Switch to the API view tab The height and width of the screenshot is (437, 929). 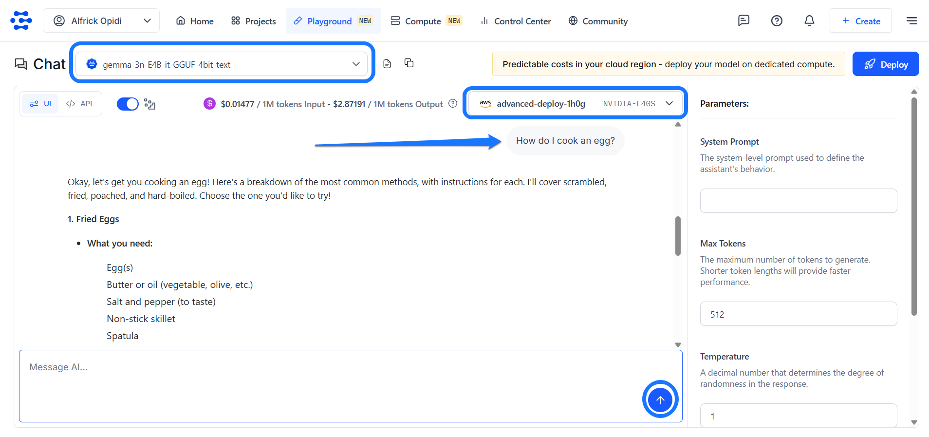pos(79,104)
